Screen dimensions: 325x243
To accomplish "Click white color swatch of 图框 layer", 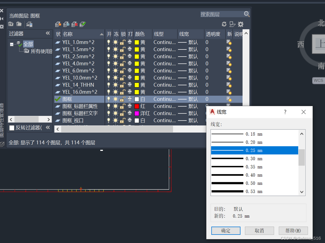I will 137,99.
